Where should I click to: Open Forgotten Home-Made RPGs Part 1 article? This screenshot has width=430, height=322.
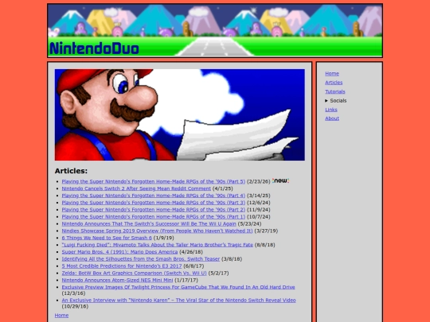coord(154,217)
